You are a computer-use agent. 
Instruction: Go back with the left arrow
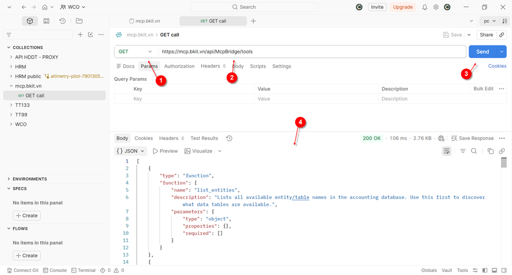coord(23,7)
